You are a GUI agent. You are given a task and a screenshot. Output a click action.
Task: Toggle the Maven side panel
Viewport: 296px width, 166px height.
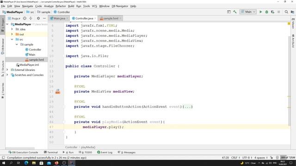pos(293,24)
